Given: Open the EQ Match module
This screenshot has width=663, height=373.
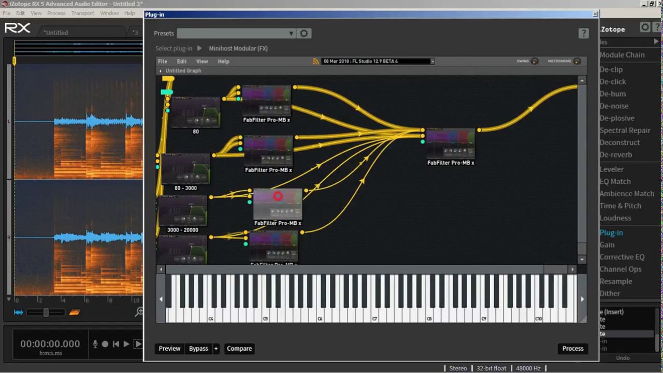Looking at the screenshot, I should click(615, 182).
